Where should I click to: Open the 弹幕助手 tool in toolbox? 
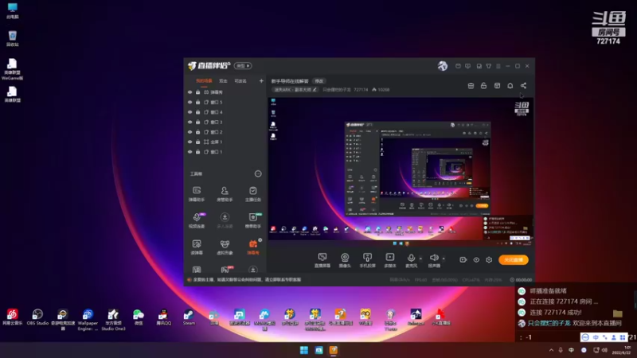197,193
